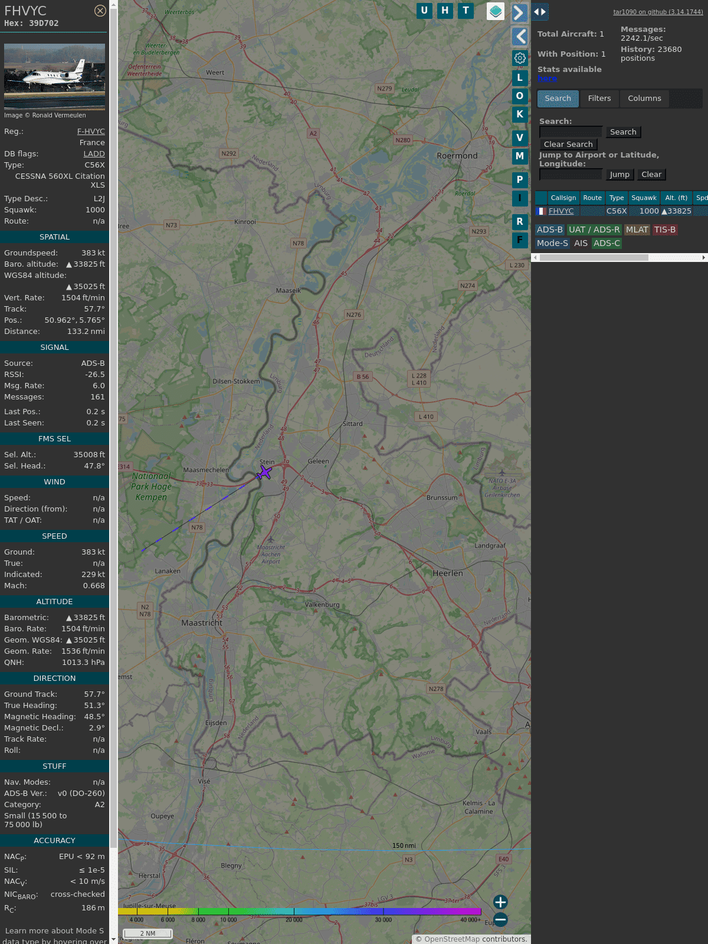Click the Mode-S legend label
The width and height of the screenshot is (708, 944).
click(553, 243)
